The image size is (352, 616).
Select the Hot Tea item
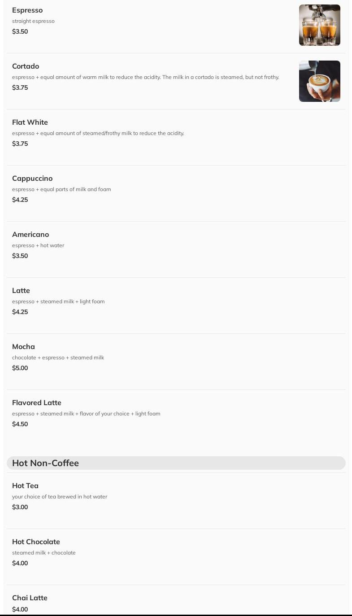click(25, 486)
